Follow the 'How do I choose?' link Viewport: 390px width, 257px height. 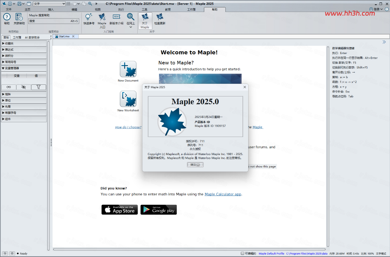click(128, 127)
